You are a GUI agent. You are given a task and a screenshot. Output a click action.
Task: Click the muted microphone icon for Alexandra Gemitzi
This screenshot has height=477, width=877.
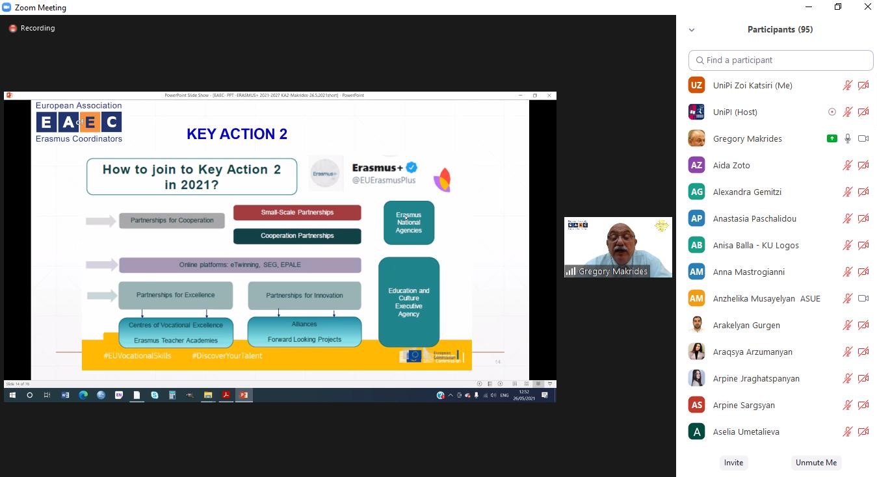848,192
